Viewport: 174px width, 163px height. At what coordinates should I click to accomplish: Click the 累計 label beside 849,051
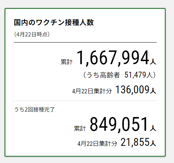tap(80, 128)
